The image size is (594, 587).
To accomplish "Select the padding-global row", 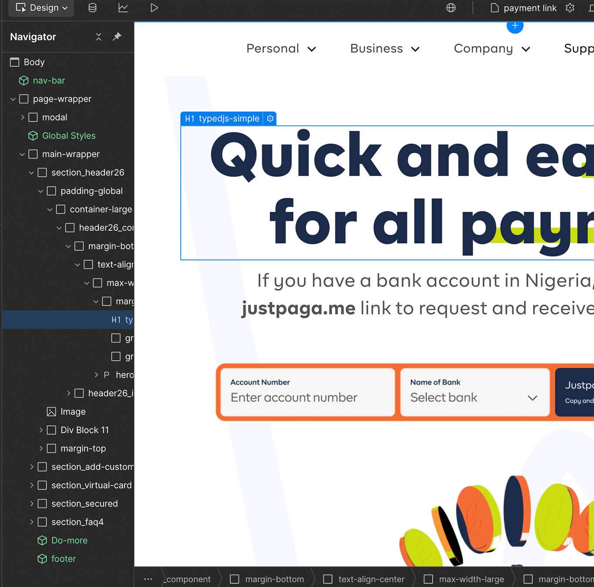I will pos(68,191).
